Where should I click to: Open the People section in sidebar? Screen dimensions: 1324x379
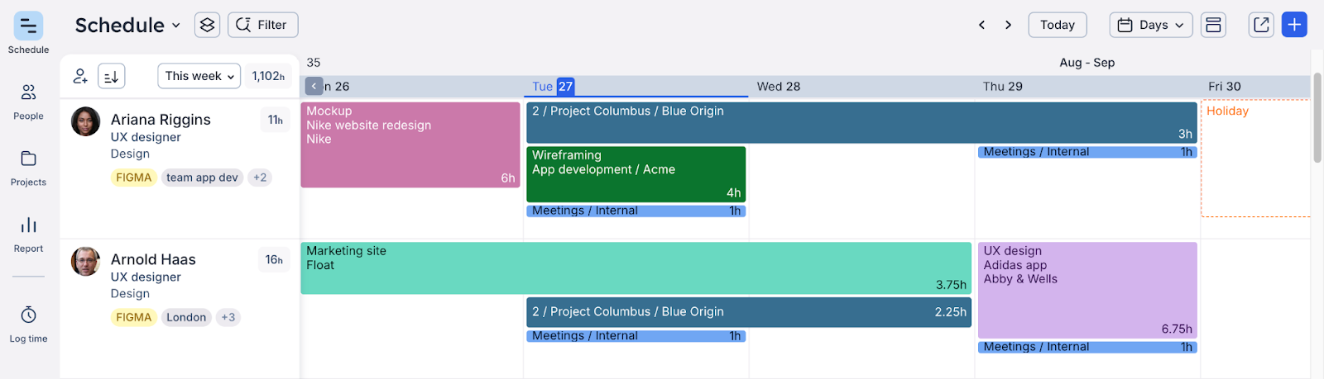(28, 101)
